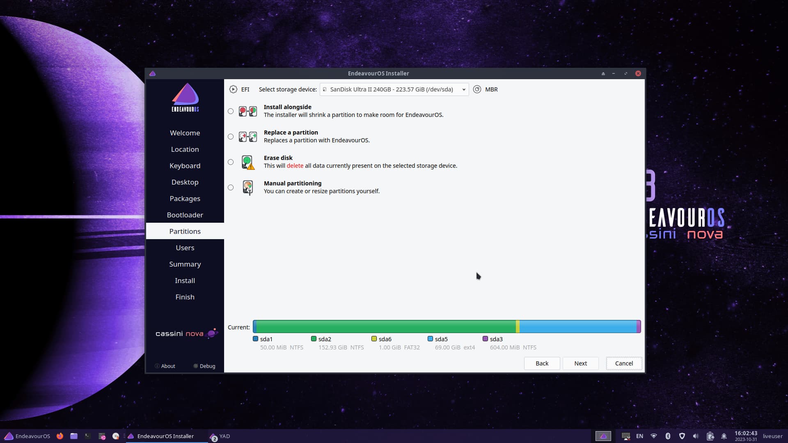Open the Keyboard step
Image resolution: width=788 pixels, height=443 pixels.
tap(185, 166)
